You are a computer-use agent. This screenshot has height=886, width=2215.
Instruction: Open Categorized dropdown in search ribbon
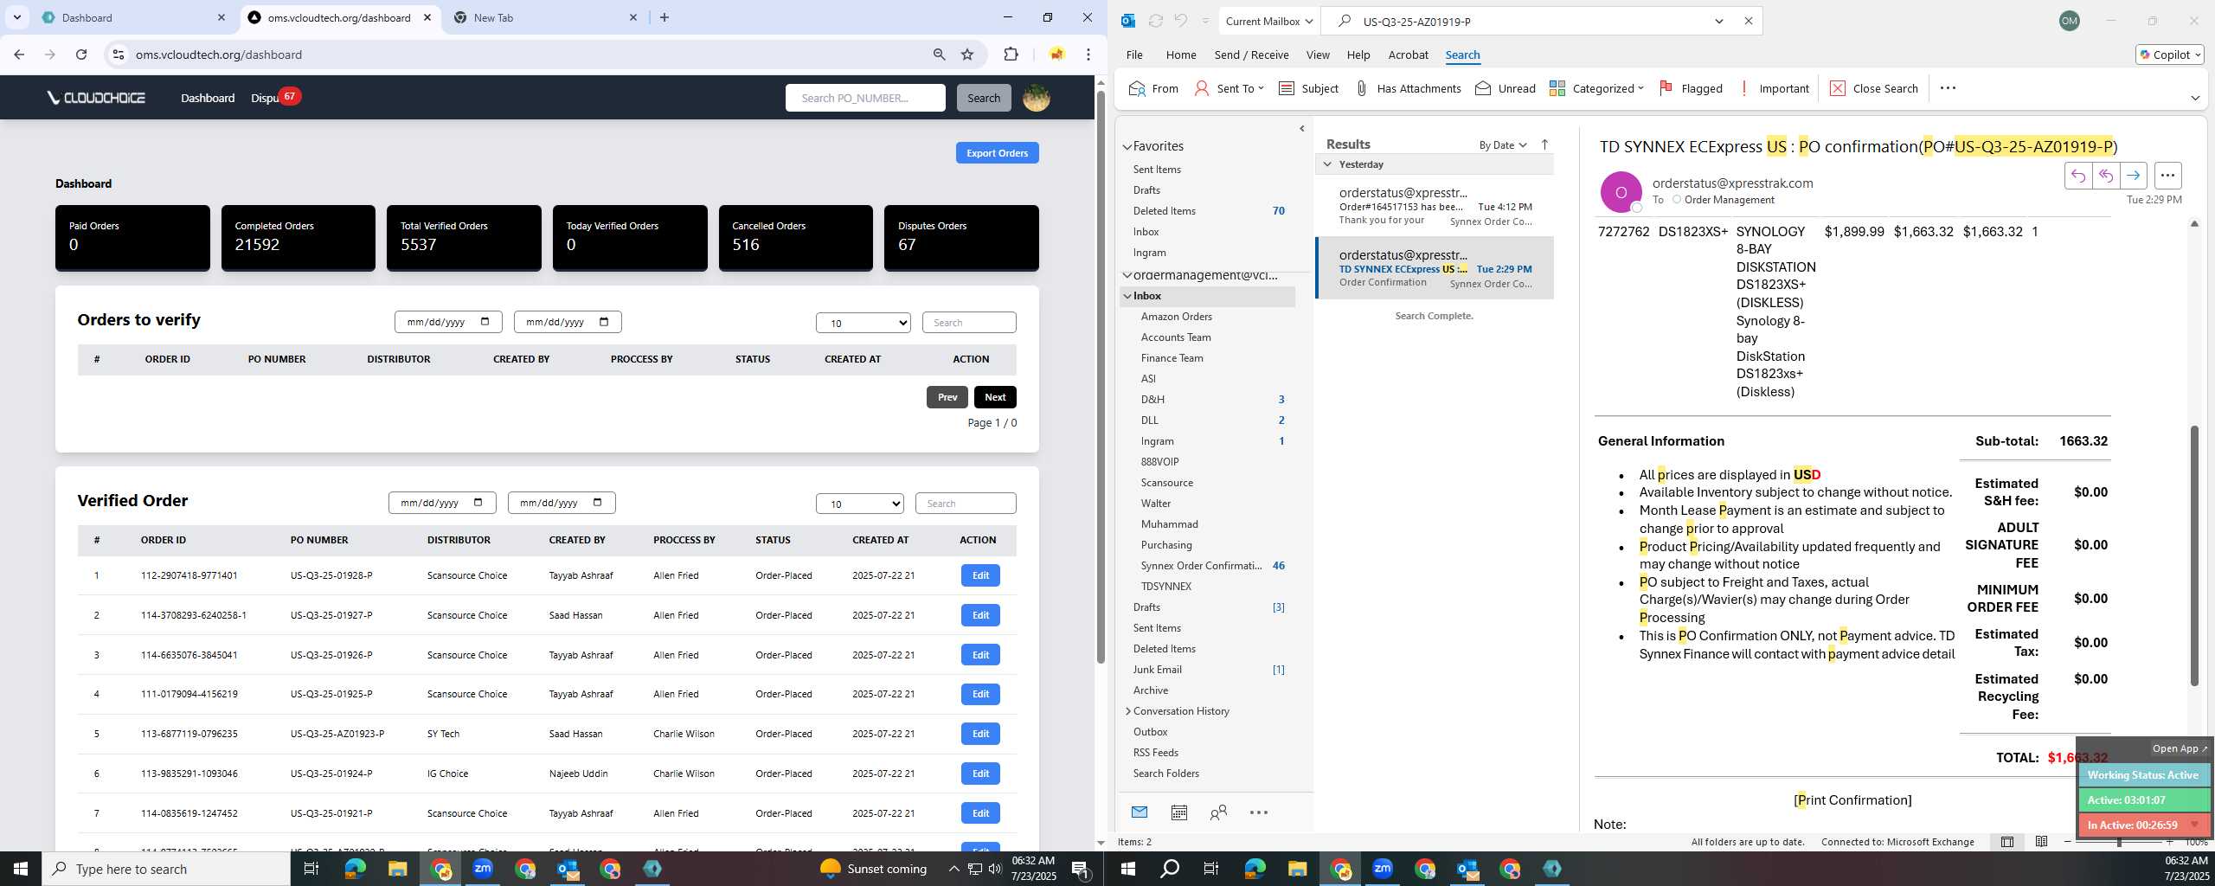pos(1596,88)
